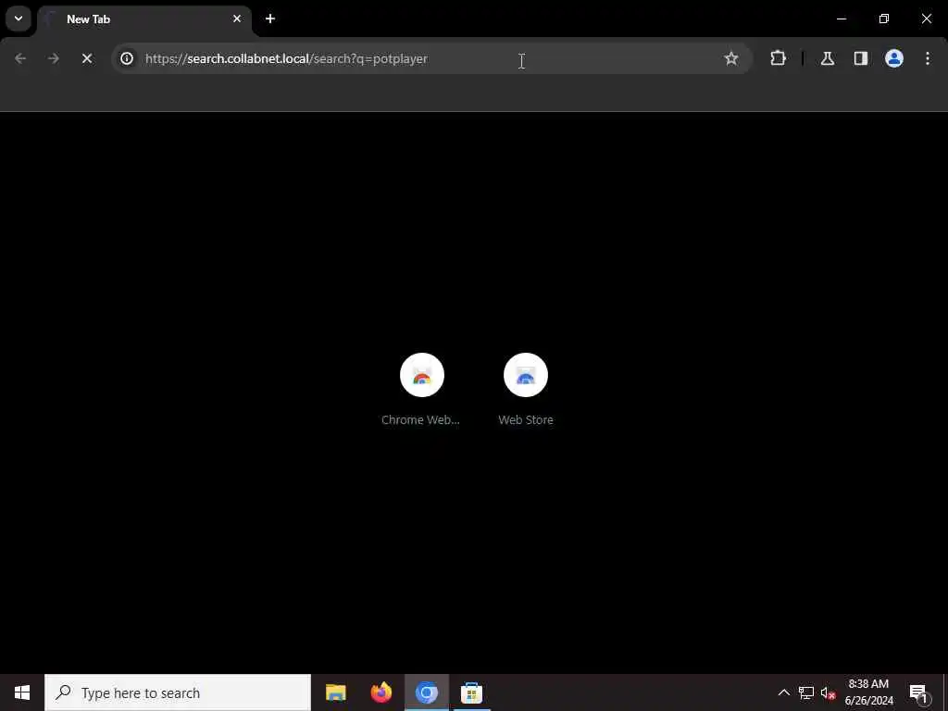Open network status tray icon
The width and height of the screenshot is (948, 711).
coord(806,692)
